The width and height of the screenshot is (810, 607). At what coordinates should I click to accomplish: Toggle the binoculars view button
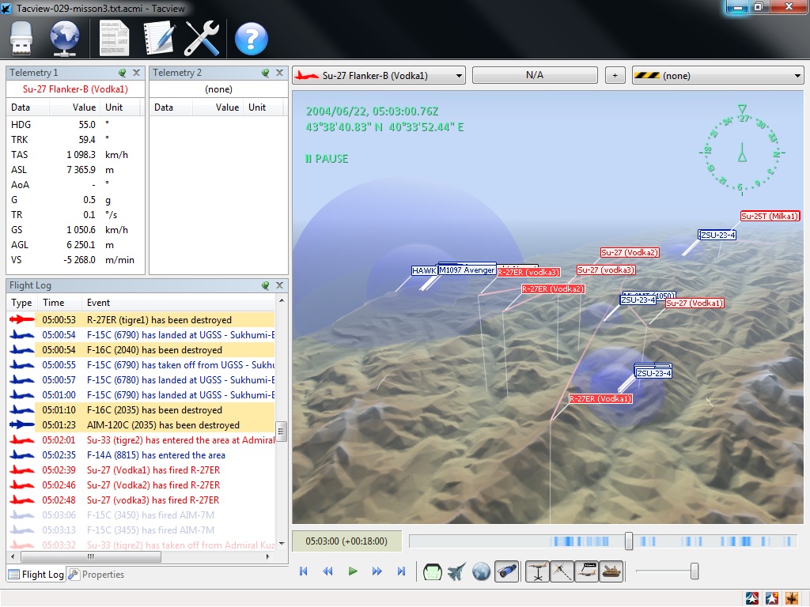coord(507,571)
